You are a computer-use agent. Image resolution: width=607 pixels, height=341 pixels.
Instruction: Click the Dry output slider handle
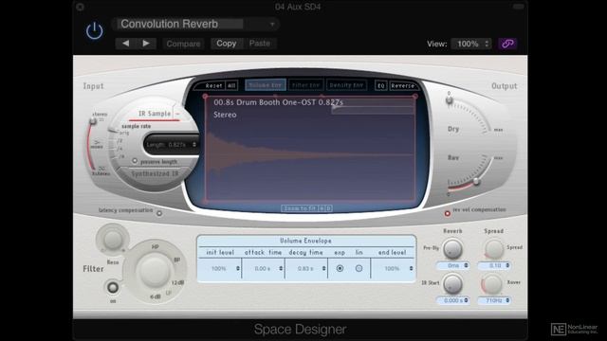[x=449, y=100]
